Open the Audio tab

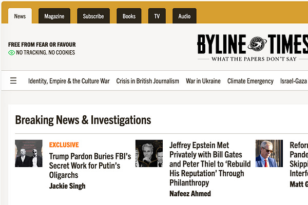(x=184, y=16)
